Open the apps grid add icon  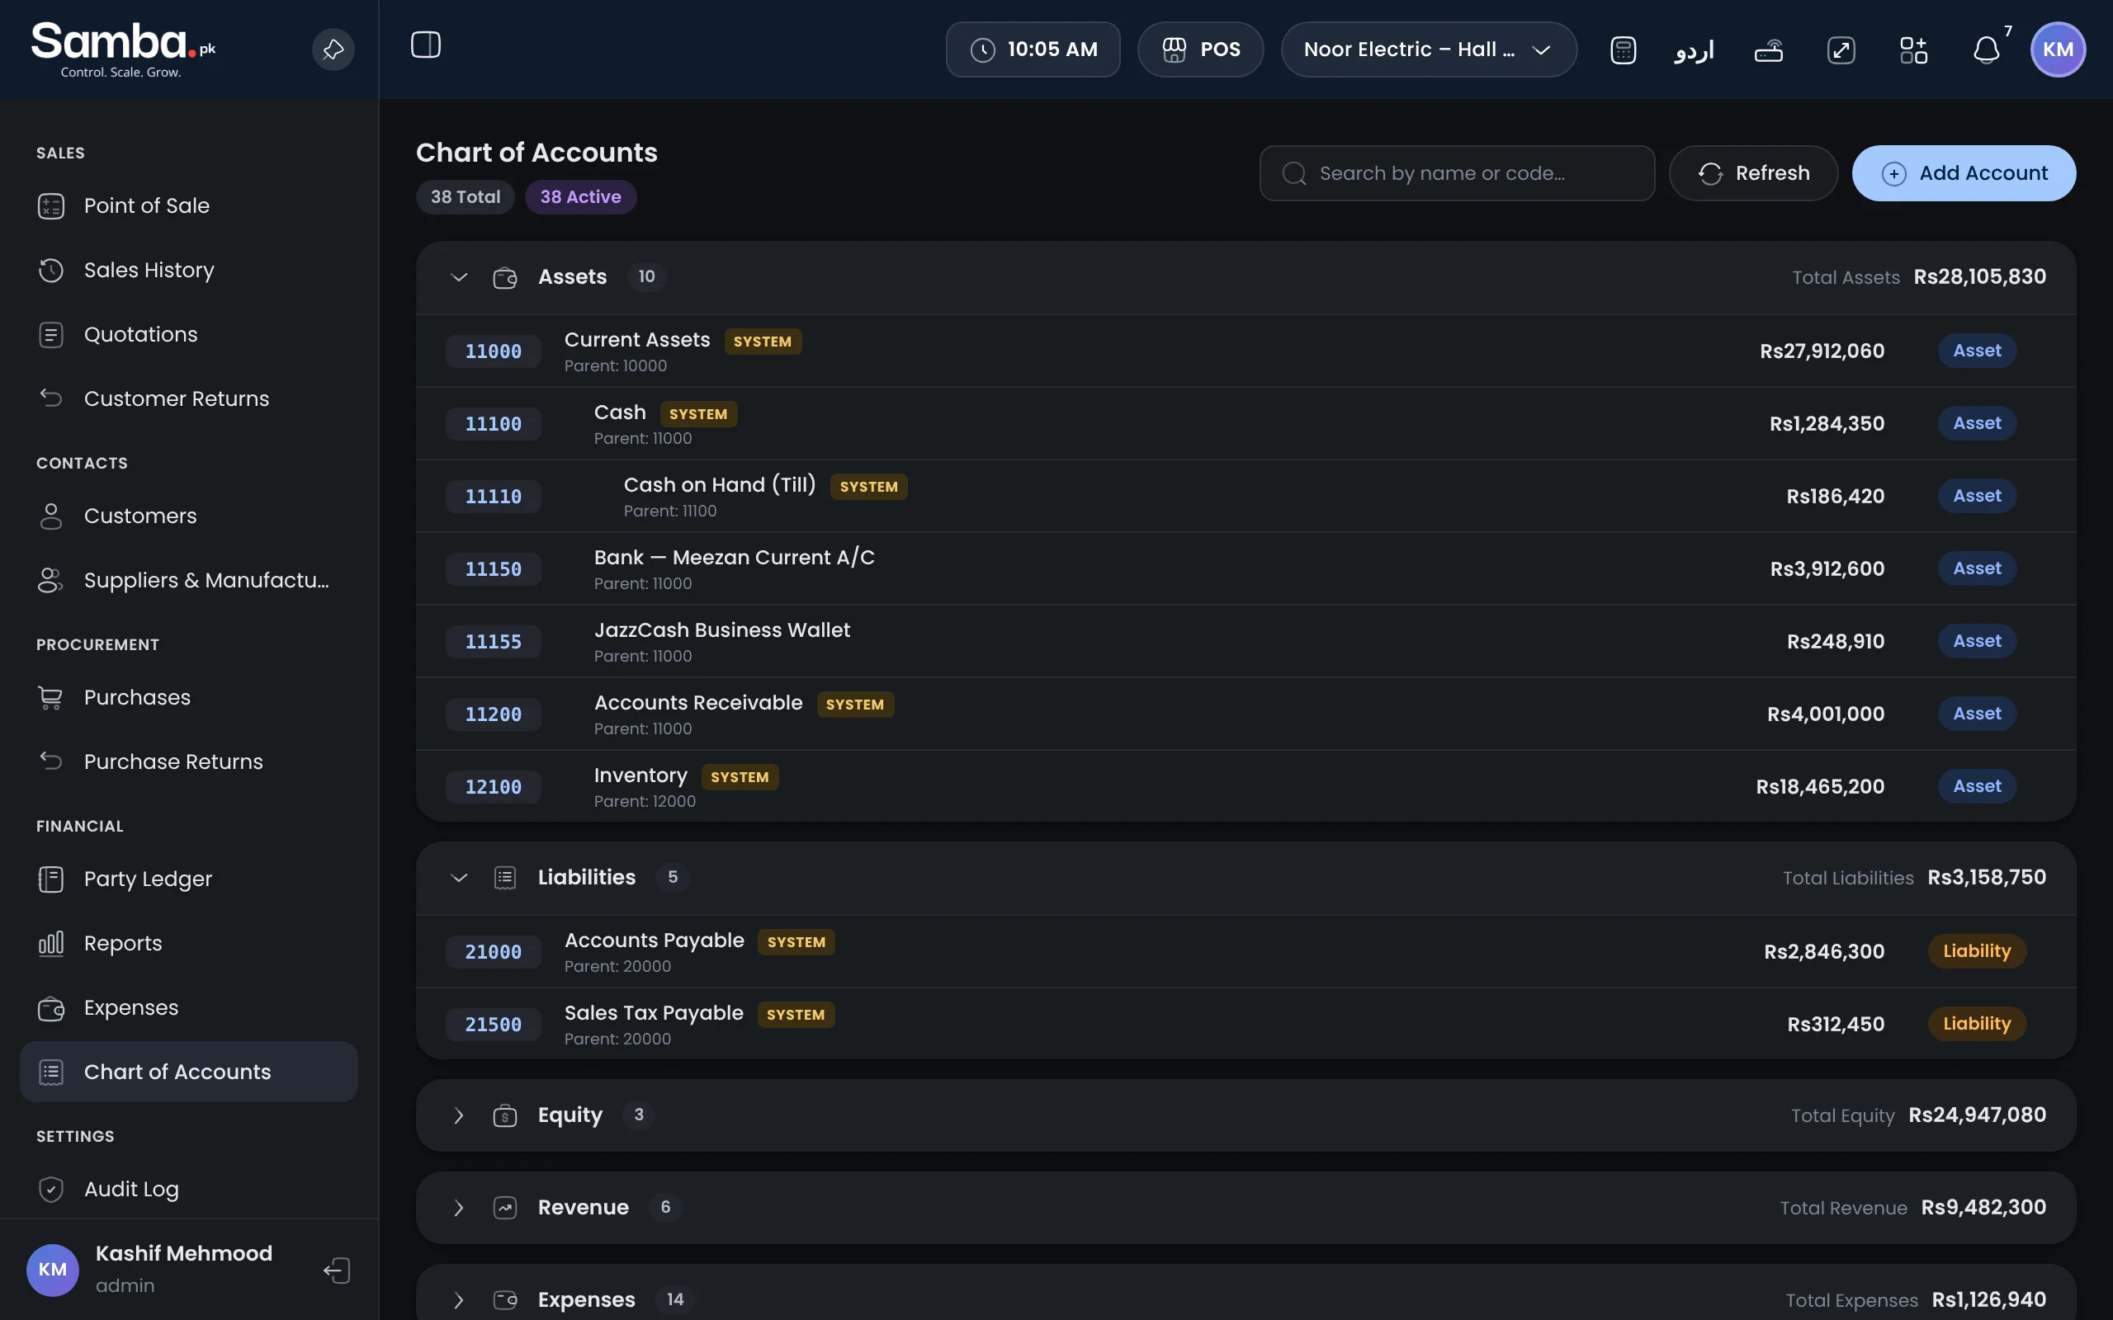coord(1913,49)
